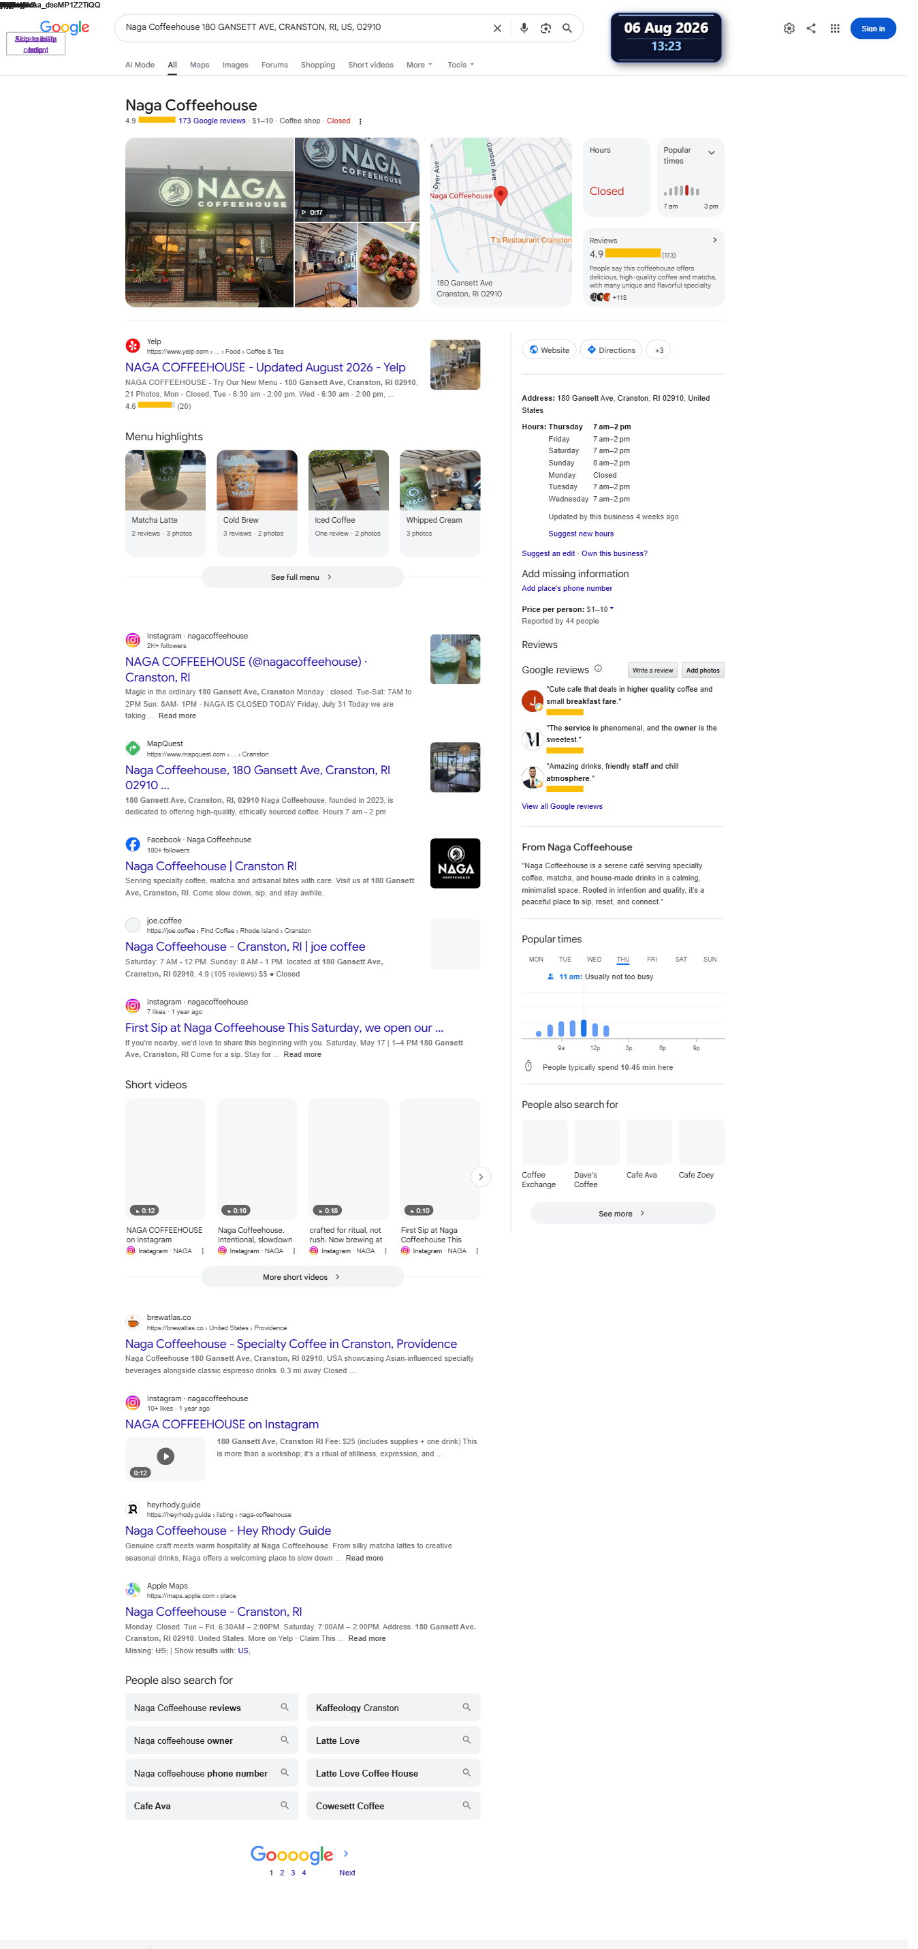Open the Yelp favicon result
Viewport: 918px width, 1949px height.
pyautogui.click(x=132, y=346)
